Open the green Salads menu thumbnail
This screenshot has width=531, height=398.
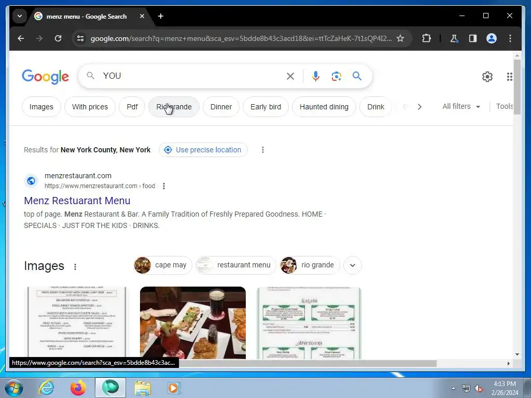[309, 323]
